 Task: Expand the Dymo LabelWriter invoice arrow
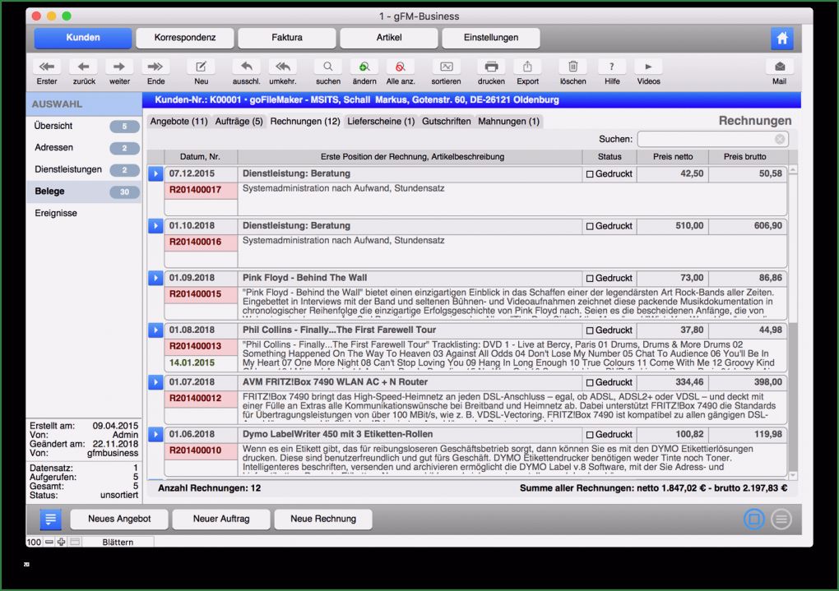click(155, 434)
